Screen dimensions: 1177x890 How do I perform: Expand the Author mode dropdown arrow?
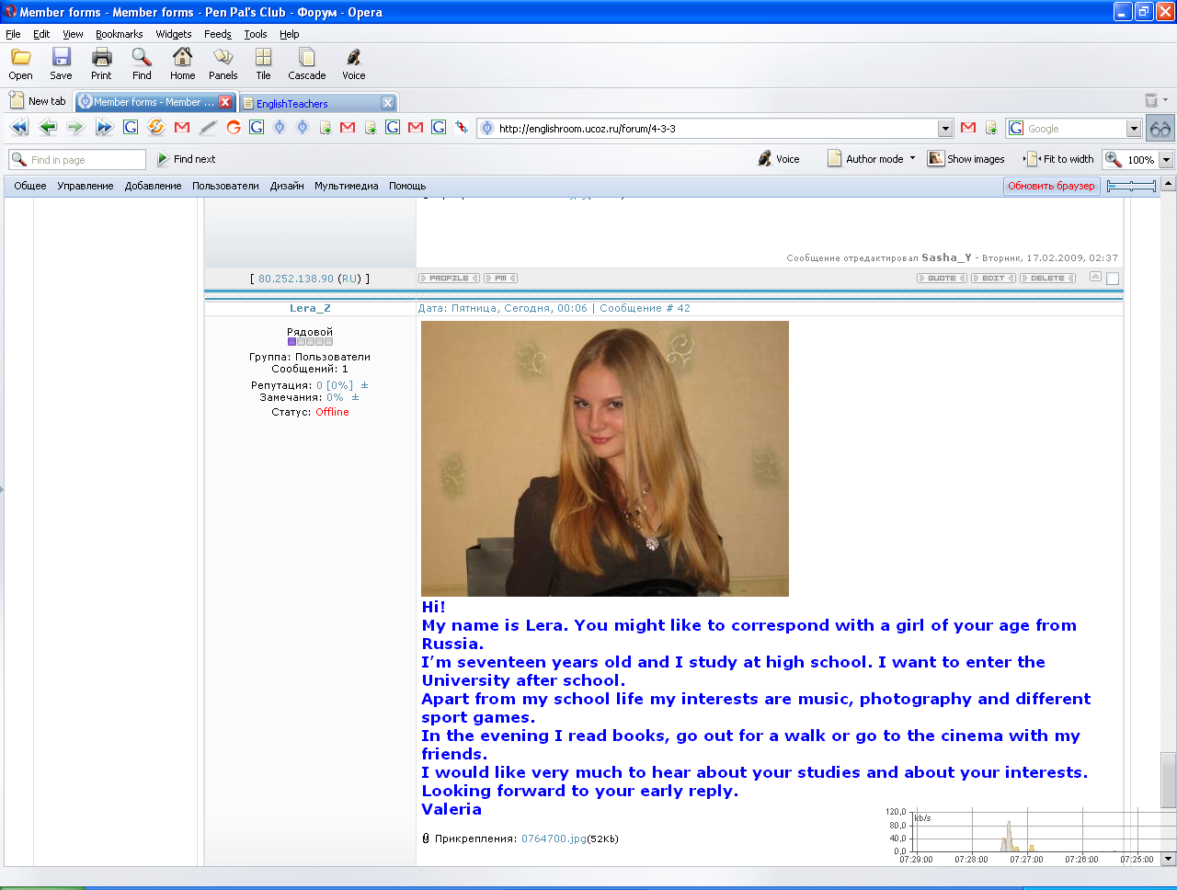tap(912, 158)
